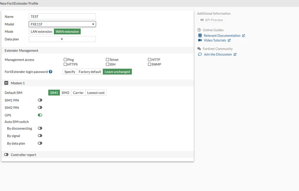Click the API Preview button

click(212, 20)
